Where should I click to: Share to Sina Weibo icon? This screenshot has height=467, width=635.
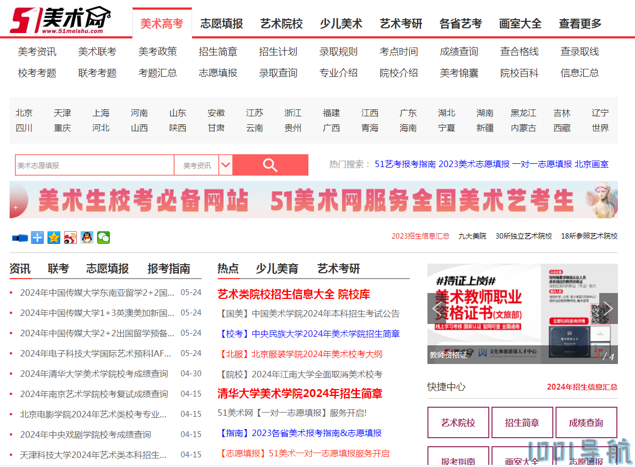coord(70,238)
